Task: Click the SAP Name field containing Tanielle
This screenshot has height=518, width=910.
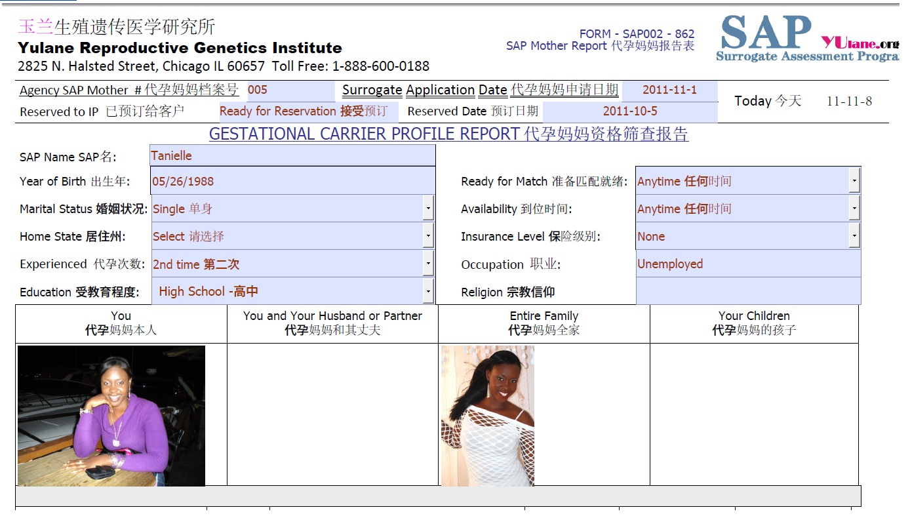Action: (292, 155)
